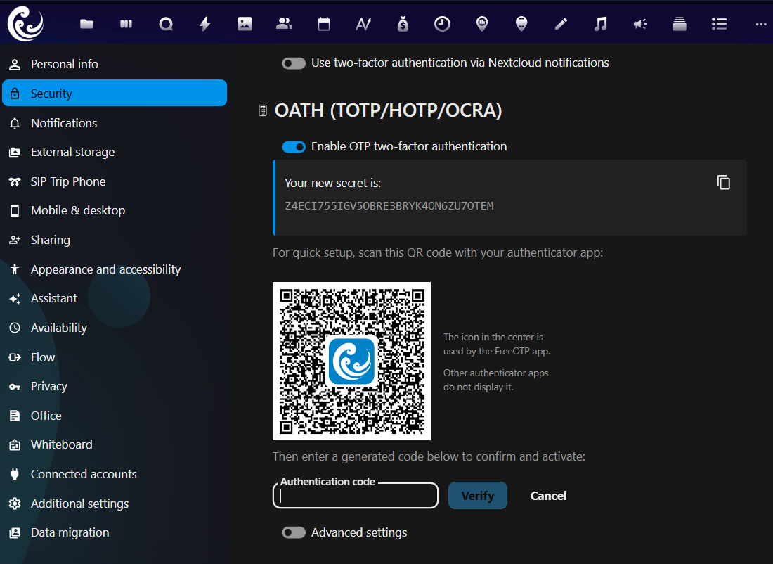
Task: Open Privacy settings
Action: coord(115,386)
